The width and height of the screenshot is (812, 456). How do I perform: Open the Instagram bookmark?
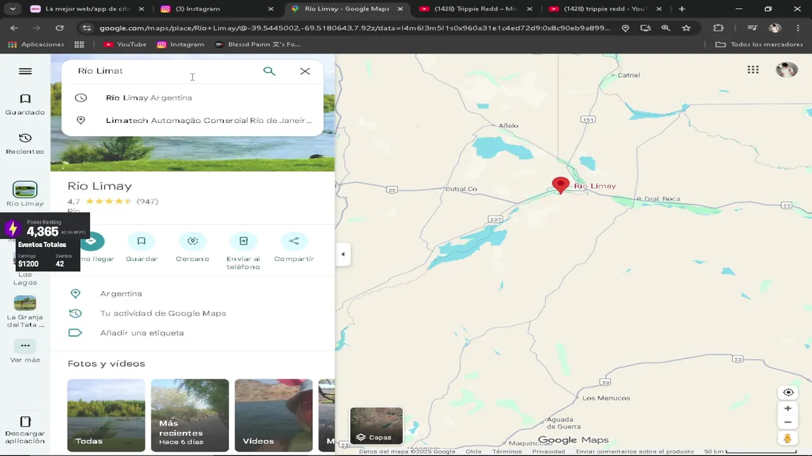[x=181, y=44]
